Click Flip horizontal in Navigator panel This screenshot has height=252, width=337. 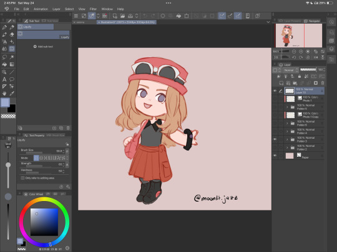(x=316, y=57)
